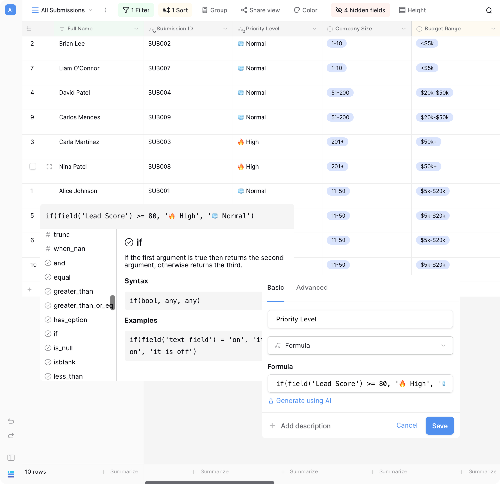The image size is (500, 484).
Task: Open the Formula field type dropdown
Action: [x=360, y=345]
